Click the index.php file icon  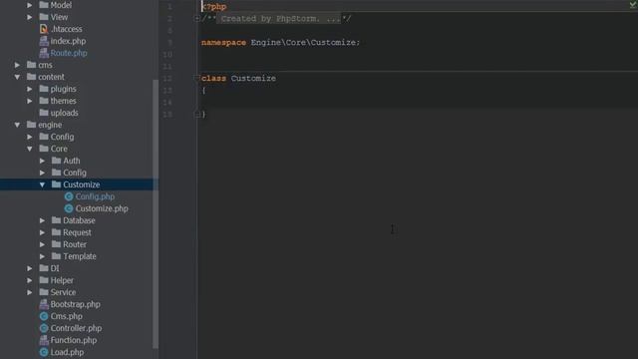point(44,41)
